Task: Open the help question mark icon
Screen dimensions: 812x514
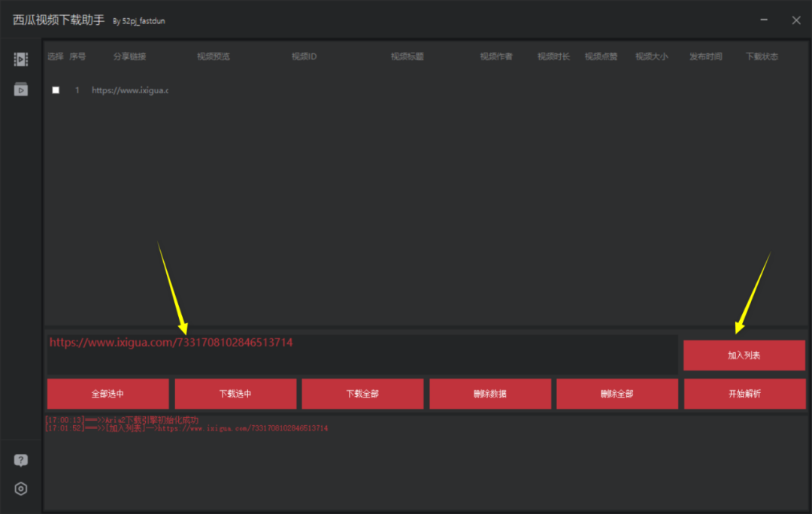Action: 21,461
